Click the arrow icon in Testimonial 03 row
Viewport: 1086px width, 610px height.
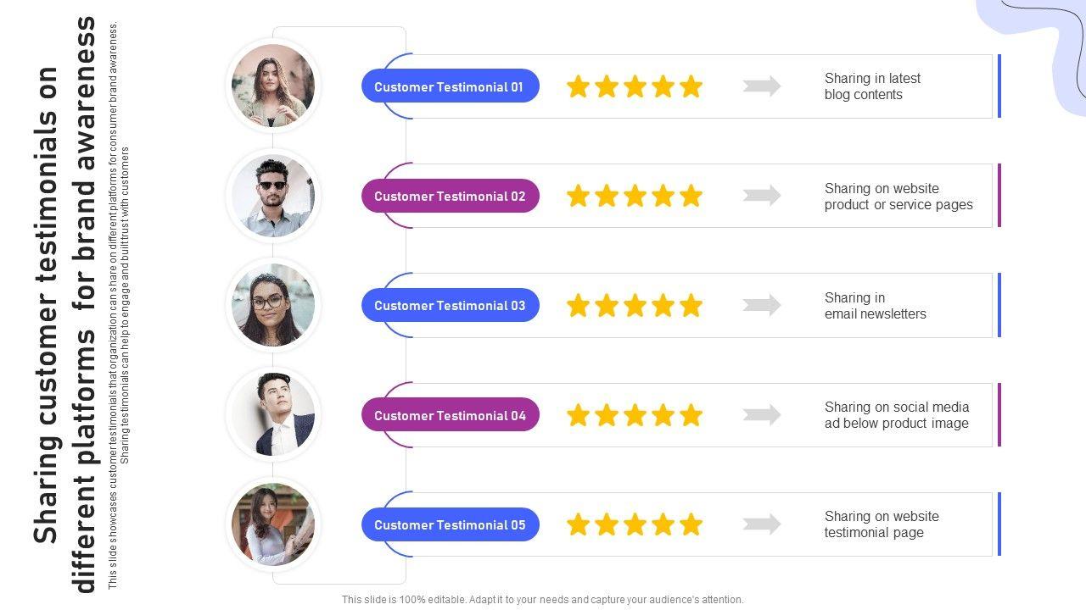tap(762, 305)
